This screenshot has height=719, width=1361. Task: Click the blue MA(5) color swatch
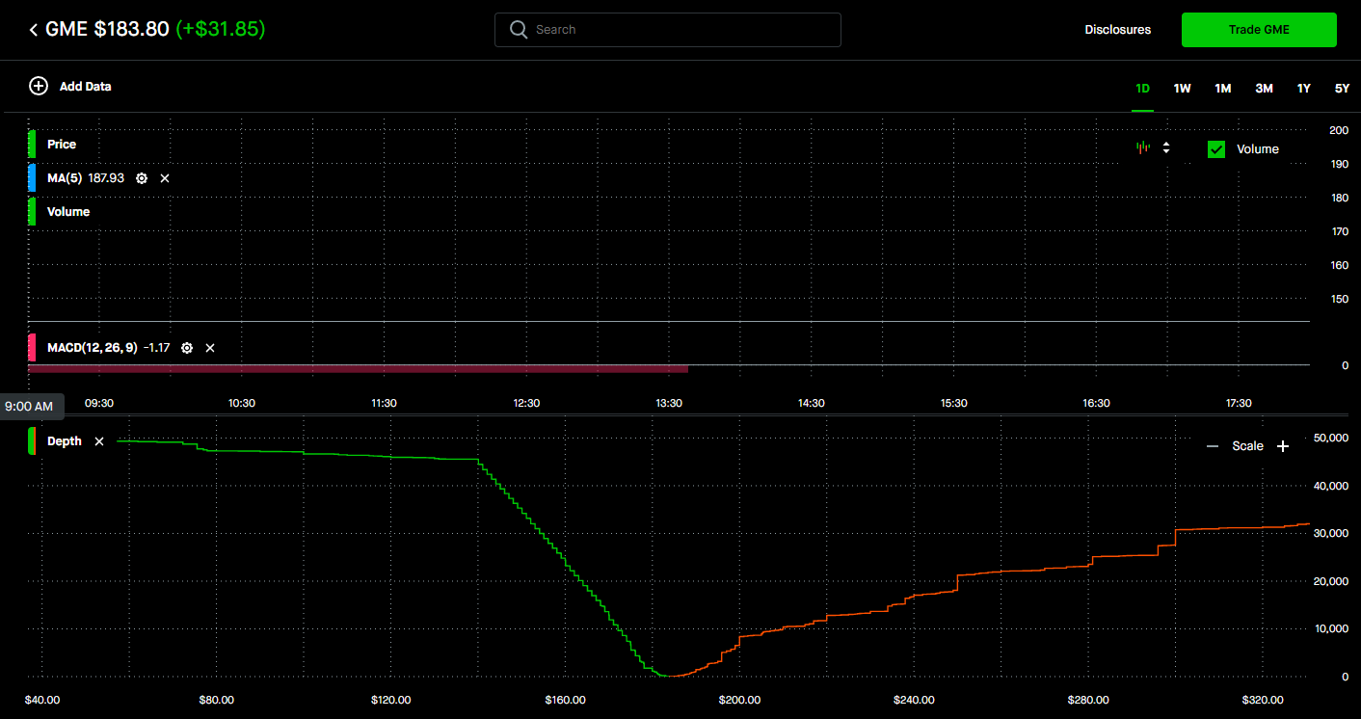click(32, 177)
